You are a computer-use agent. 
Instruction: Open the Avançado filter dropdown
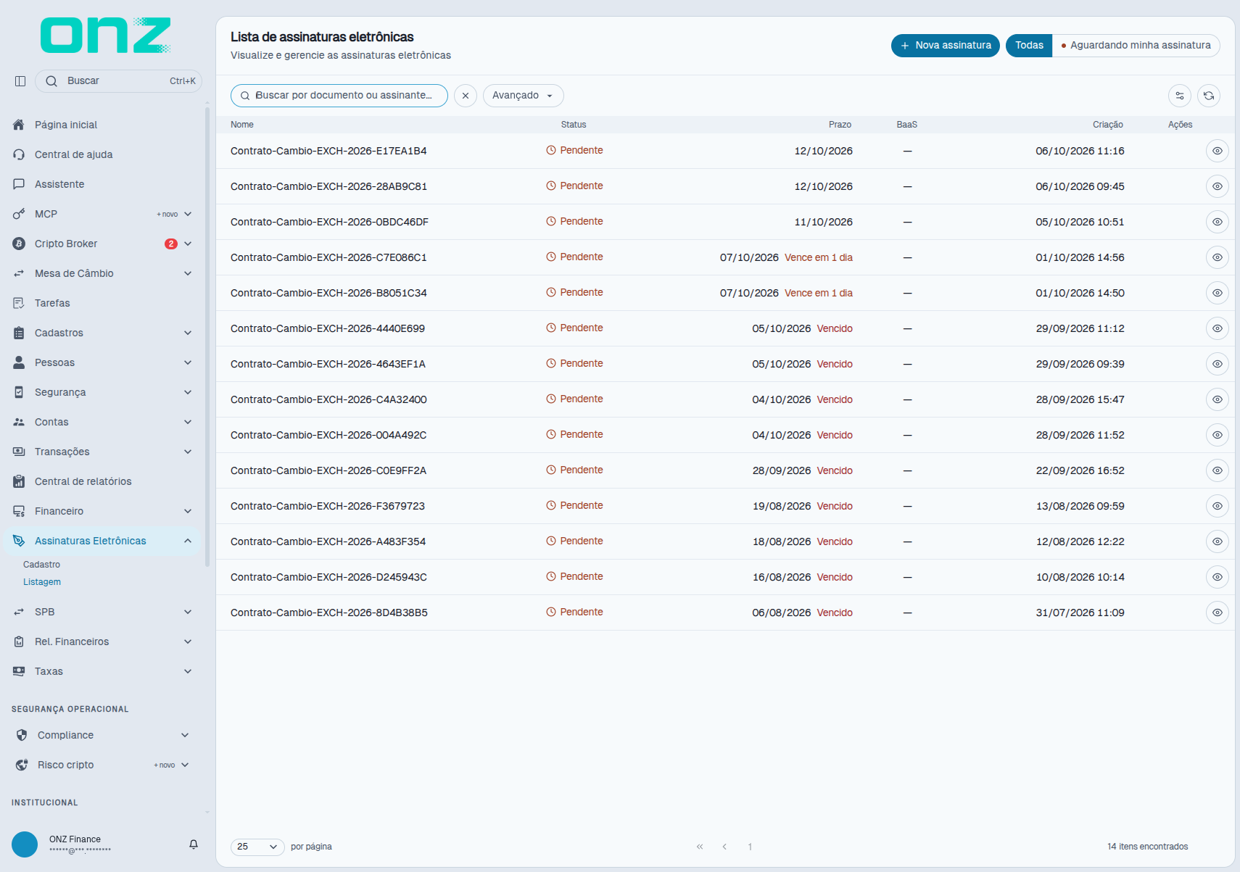tap(523, 96)
